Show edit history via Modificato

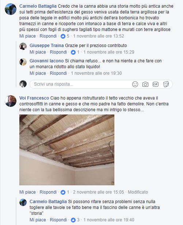click(x=138, y=192)
